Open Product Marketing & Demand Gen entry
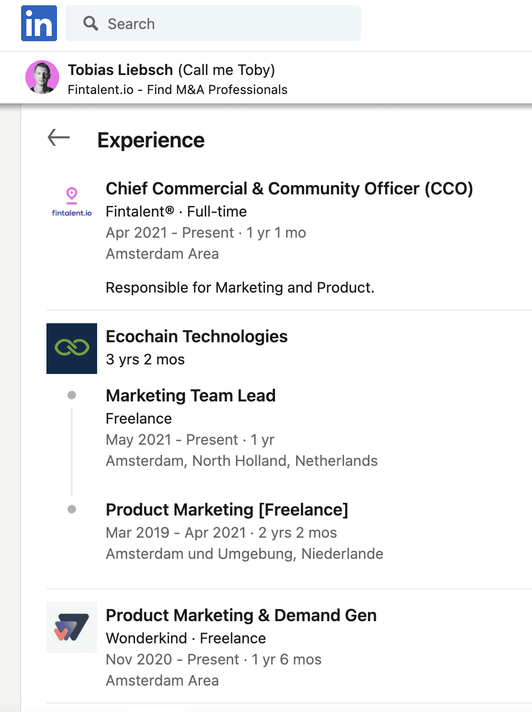Viewport: 532px width, 712px height. pyautogui.click(x=241, y=615)
